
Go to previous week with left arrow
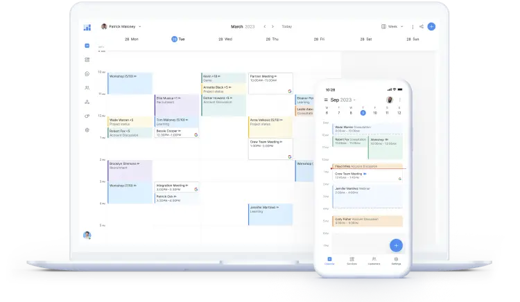click(263, 27)
